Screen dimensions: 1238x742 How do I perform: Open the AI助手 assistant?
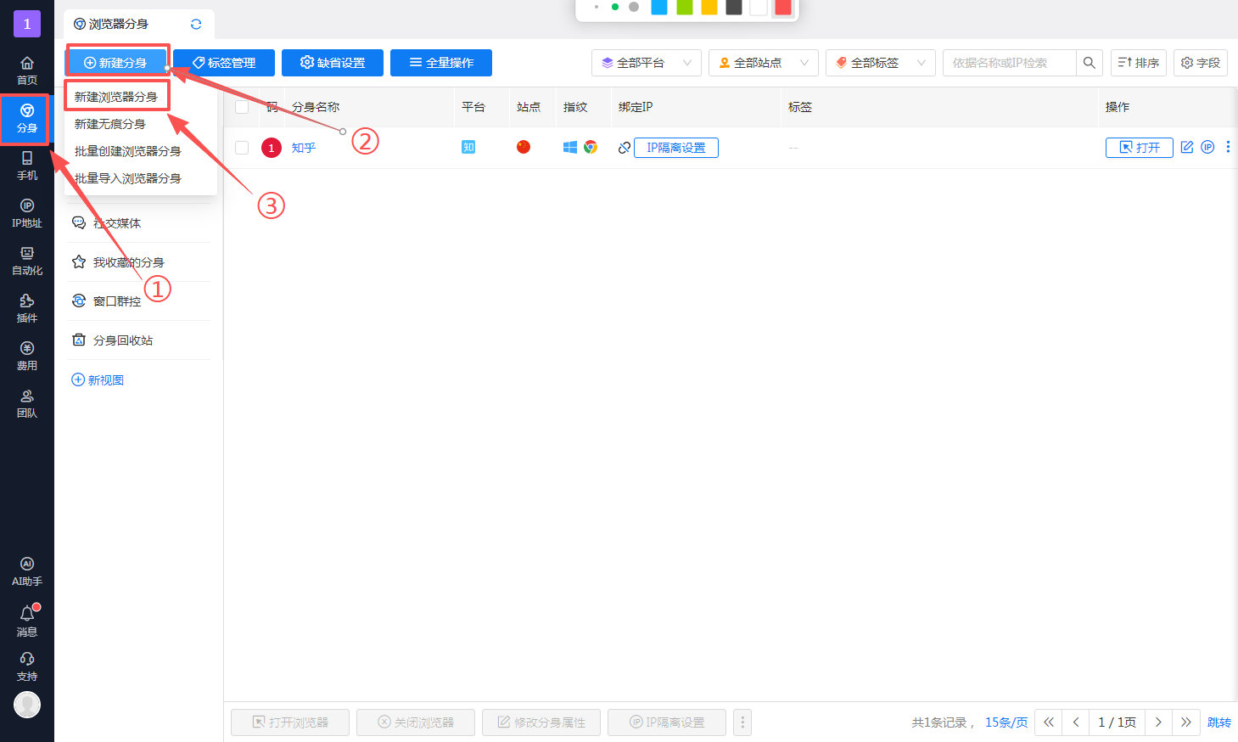pyautogui.click(x=27, y=571)
